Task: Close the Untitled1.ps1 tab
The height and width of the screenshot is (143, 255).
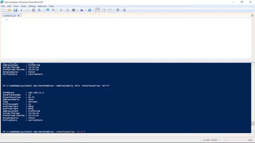Action: coord(19,16)
